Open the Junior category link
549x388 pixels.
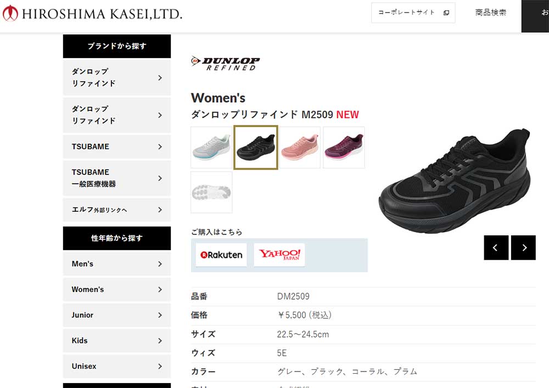(117, 315)
